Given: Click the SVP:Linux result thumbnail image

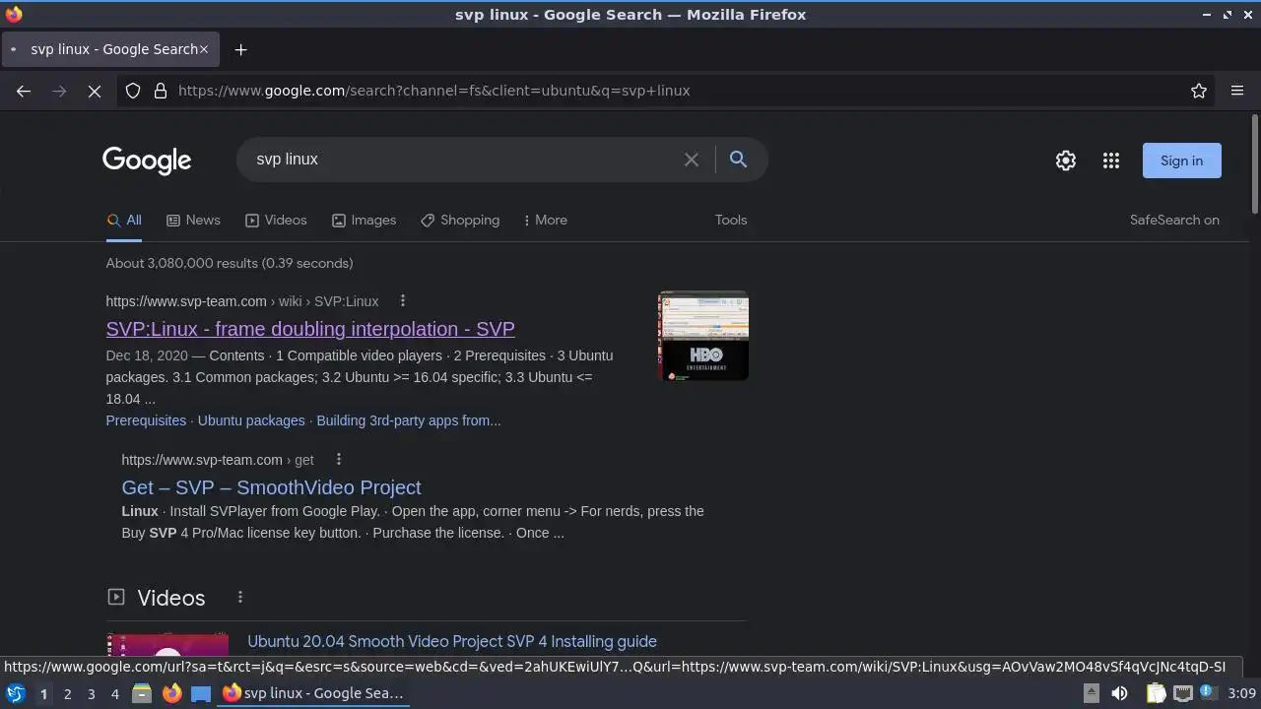Looking at the screenshot, I should [703, 336].
